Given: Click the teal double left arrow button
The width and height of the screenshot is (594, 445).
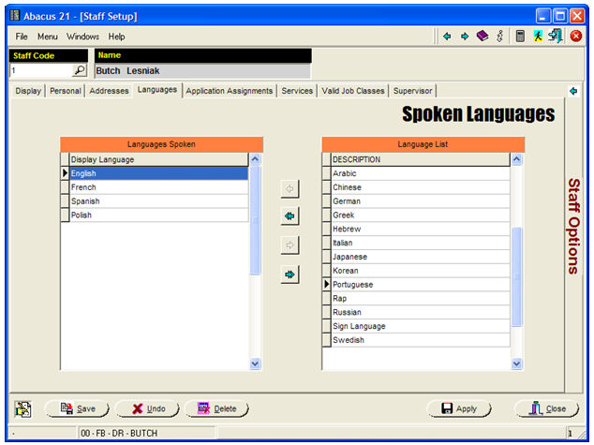Looking at the screenshot, I should (x=290, y=216).
